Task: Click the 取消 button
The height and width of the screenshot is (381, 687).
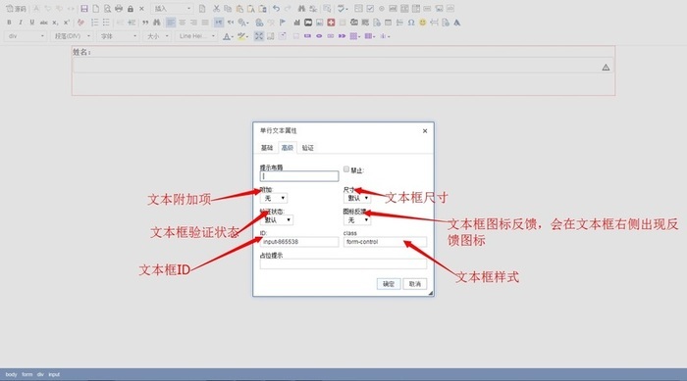Action: (x=415, y=284)
